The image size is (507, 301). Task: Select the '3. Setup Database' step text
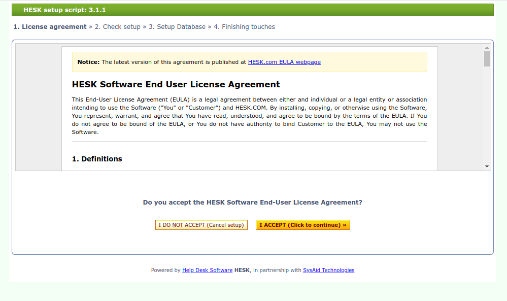pyautogui.click(x=177, y=27)
